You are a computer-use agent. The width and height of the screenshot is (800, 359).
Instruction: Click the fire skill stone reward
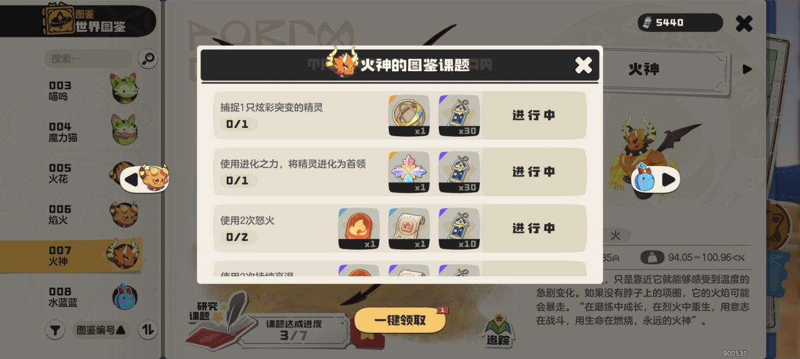pyautogui.click(x=359, y=229)
